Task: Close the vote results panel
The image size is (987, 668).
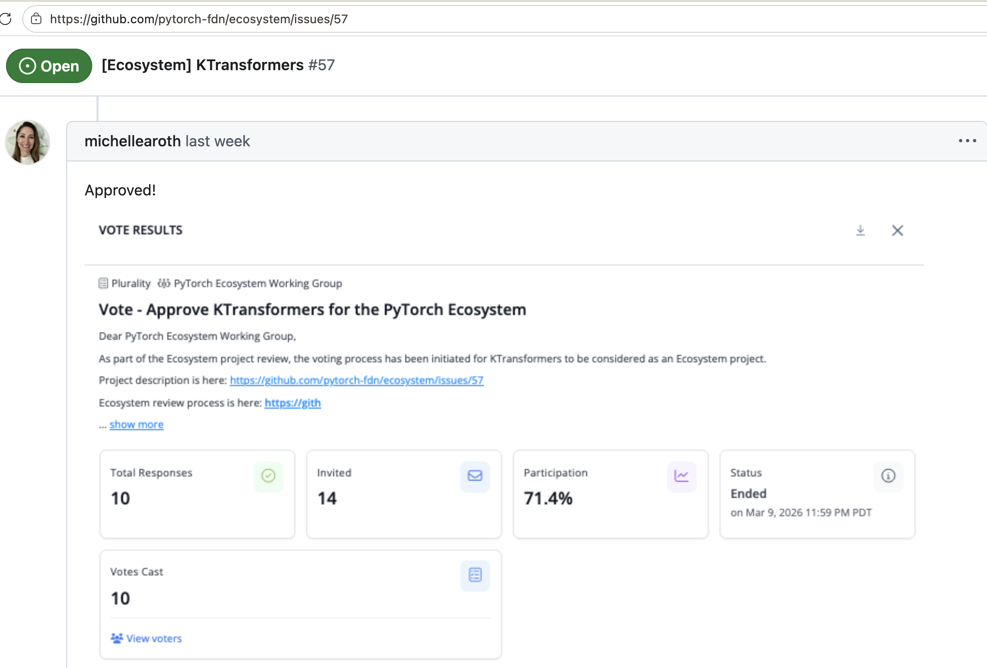Action: click(897, 231)
